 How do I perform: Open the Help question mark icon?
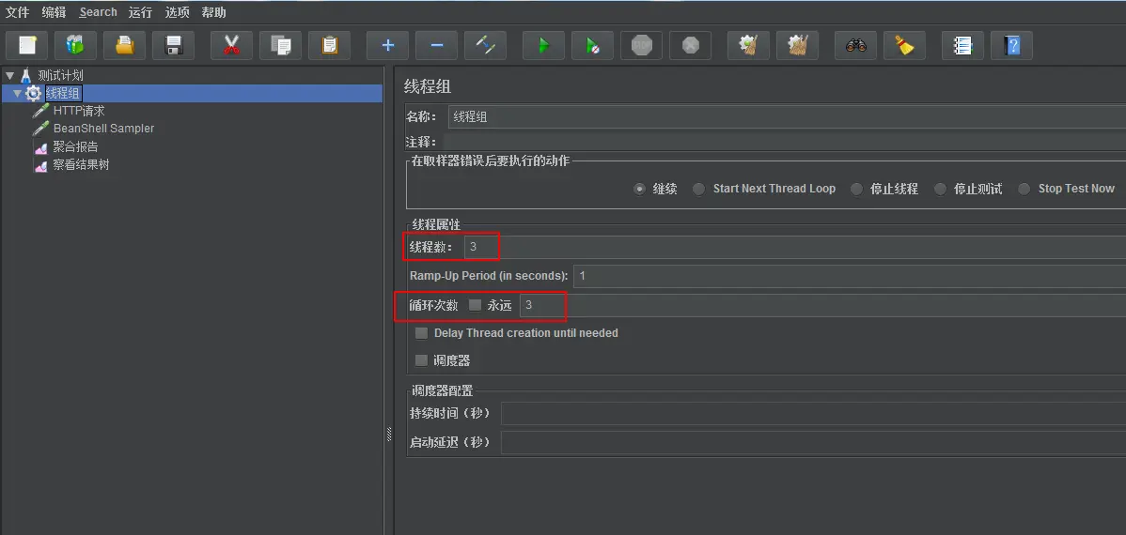coord(1012,45)
